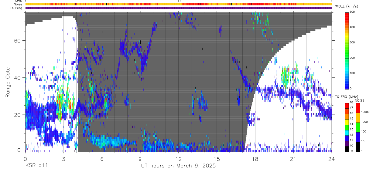This screenshot has height=172, width=373.
Task: Click the 6 tick on the UT hours axis
Action: point(102,158)
